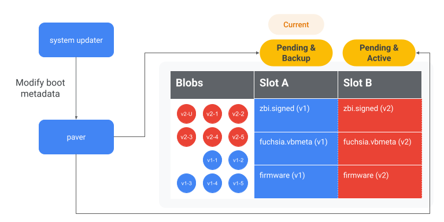
Task: Select the Slot A column header
Action: click(x=296, y=84)
